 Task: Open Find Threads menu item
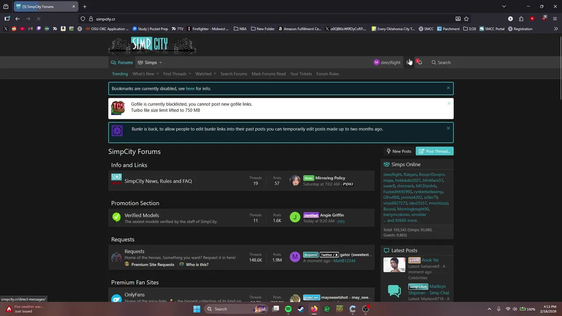pos(175,74)
